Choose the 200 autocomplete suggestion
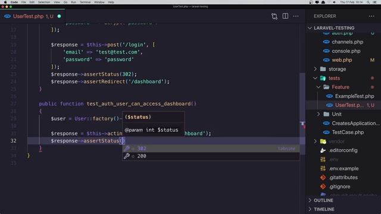Viewport: 381px width, 214px height. click(211, 156)
